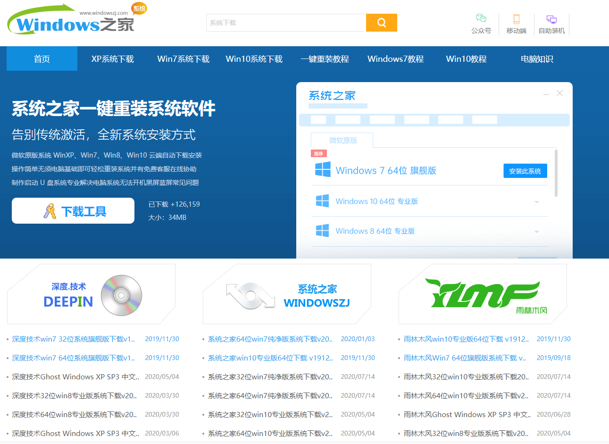
Task: Open 雨林木风64位win10专业版系统下载 link
Action: 466,395
